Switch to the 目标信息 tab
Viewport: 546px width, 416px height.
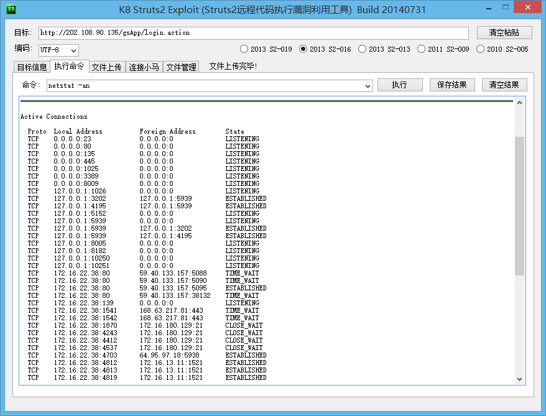point(32,67)
